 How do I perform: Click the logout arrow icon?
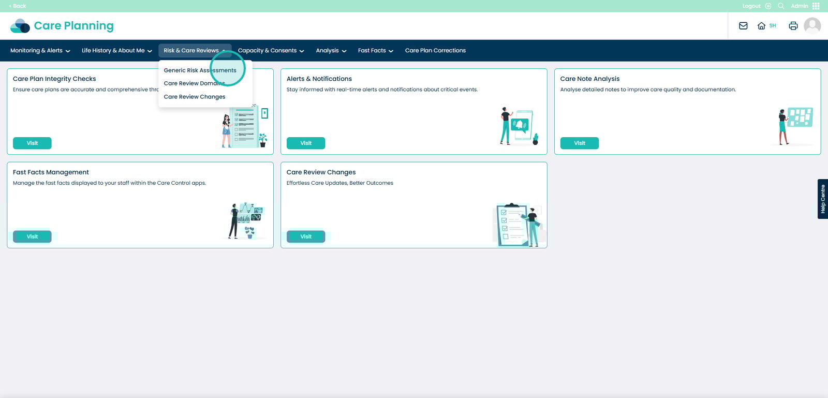[768, 6]
